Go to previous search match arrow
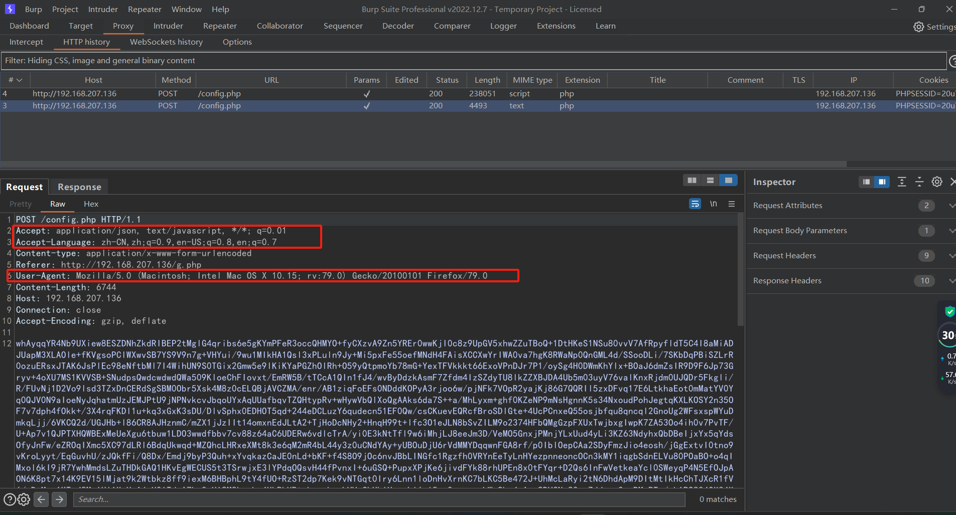Viewport: 956px width, 515px height. 42,499
